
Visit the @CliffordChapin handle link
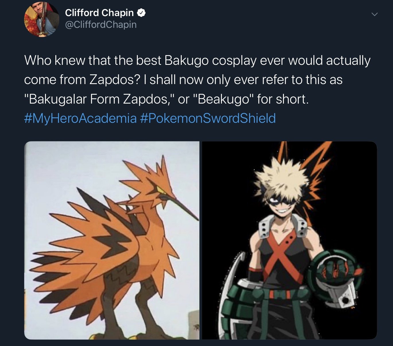[101, 25]
